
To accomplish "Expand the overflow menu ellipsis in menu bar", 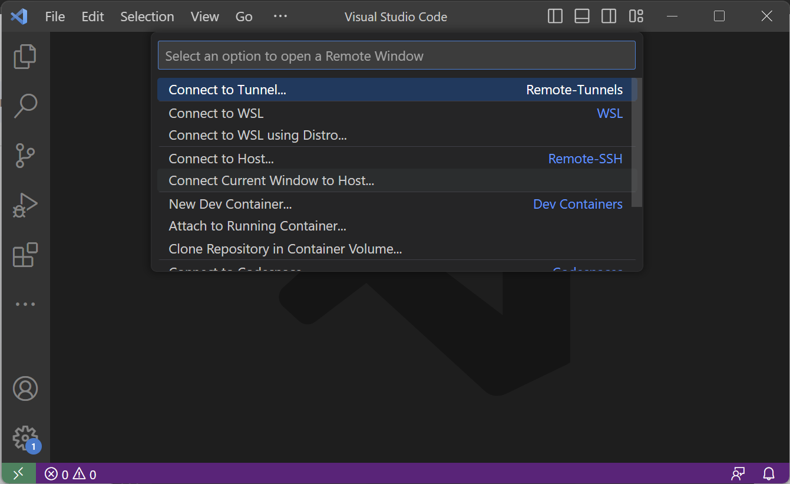I will point(280,17).
